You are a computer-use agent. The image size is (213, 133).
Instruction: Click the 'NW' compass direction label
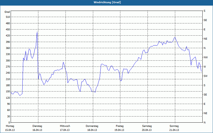point(206,57)
